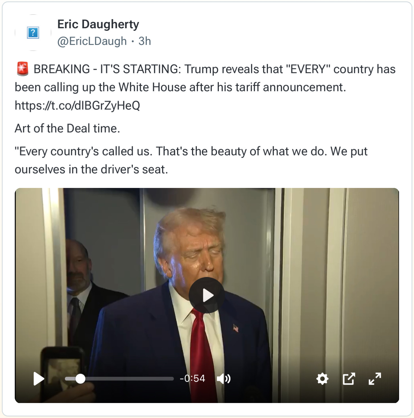Click the "Art of the Deal time." line
Screen dimensions: 414x418
tap(67, 128)
